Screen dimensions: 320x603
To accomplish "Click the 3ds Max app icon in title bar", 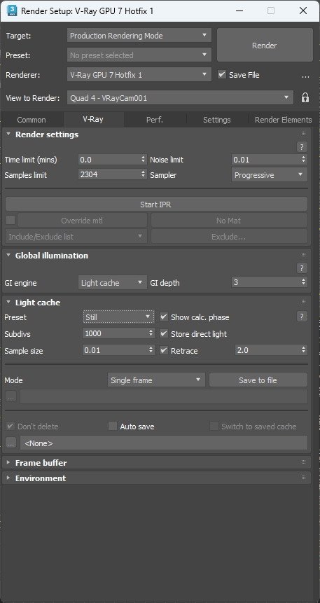I will tap(13, 11).
